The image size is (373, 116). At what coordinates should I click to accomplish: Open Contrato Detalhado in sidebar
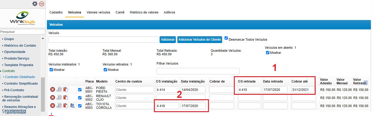tap(20, 77)
